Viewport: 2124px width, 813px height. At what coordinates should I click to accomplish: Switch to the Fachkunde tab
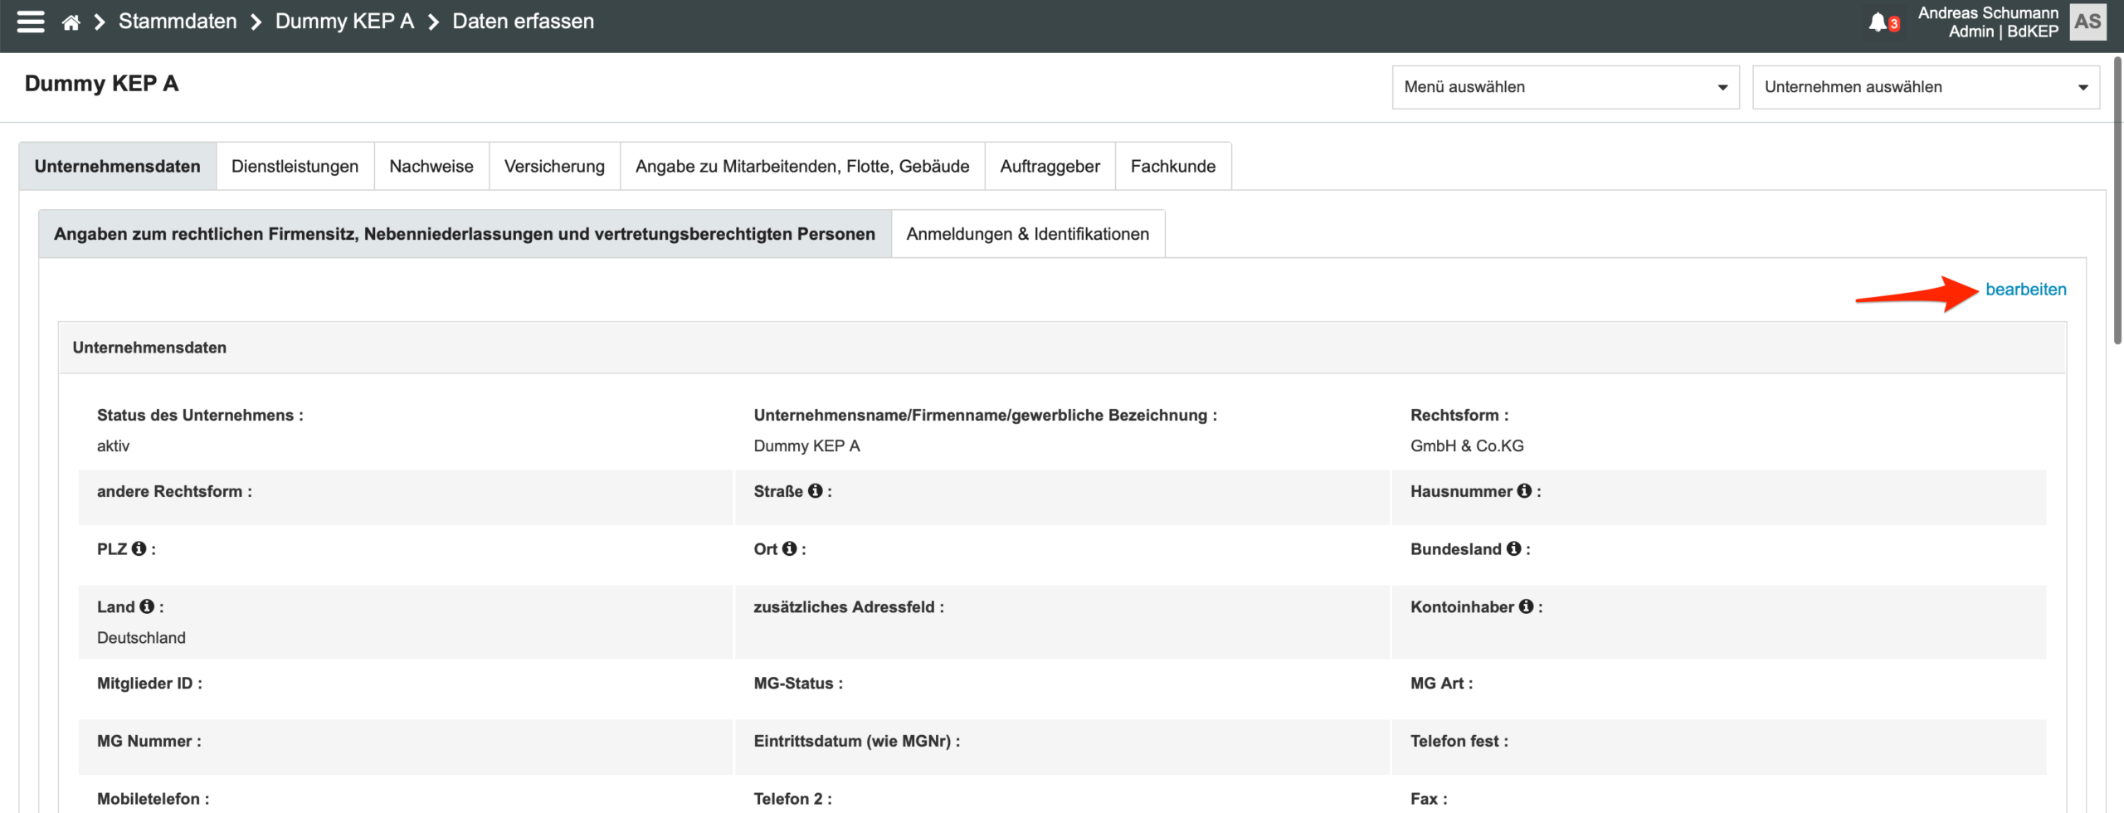1173,166
